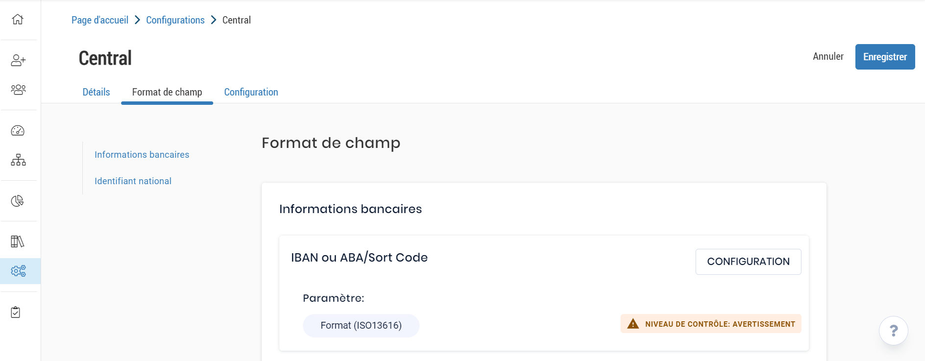
Task: Select the Format de champ tab
Action: (x=167, y=92)
